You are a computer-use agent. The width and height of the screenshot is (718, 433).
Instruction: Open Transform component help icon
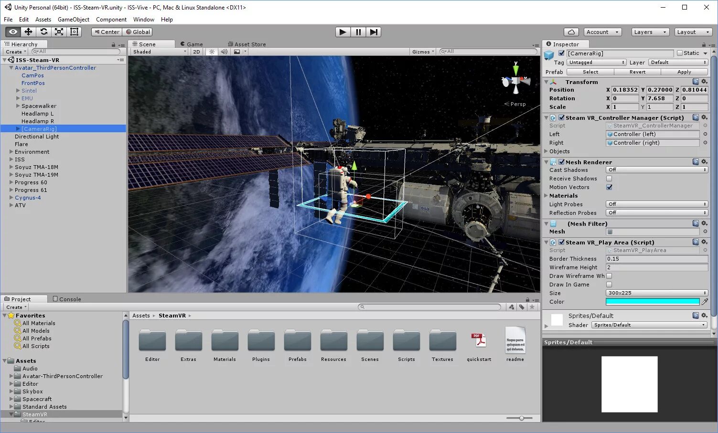point(696,82)
